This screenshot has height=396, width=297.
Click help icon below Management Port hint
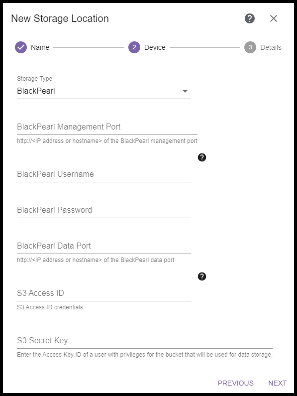pos(202,157)
